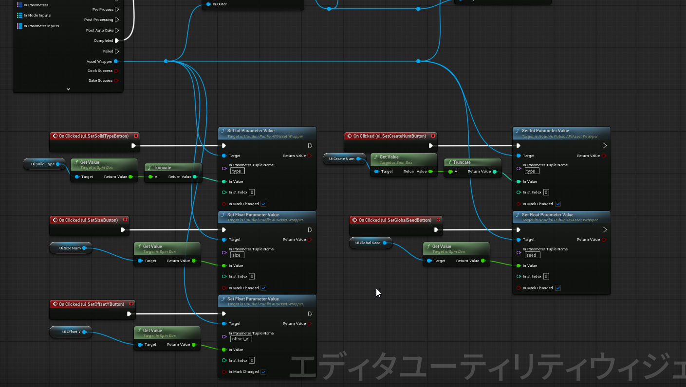This screenshot has height=387, width=686.
Task: Toggle In Mark Changed on the offset_y node
Action: coord(263,372)
